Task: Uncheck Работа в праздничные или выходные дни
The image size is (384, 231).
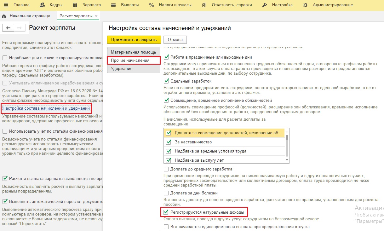Action: 166,57
